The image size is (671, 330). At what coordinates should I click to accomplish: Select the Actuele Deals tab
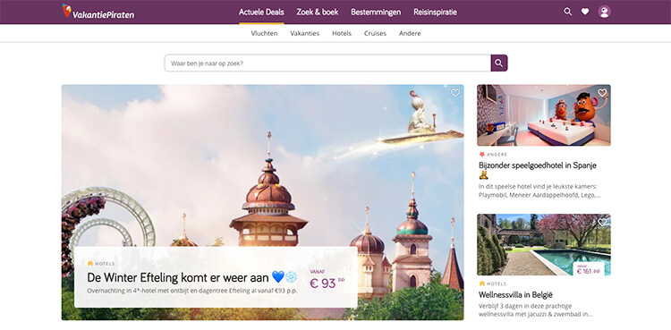tap(261, 12)
